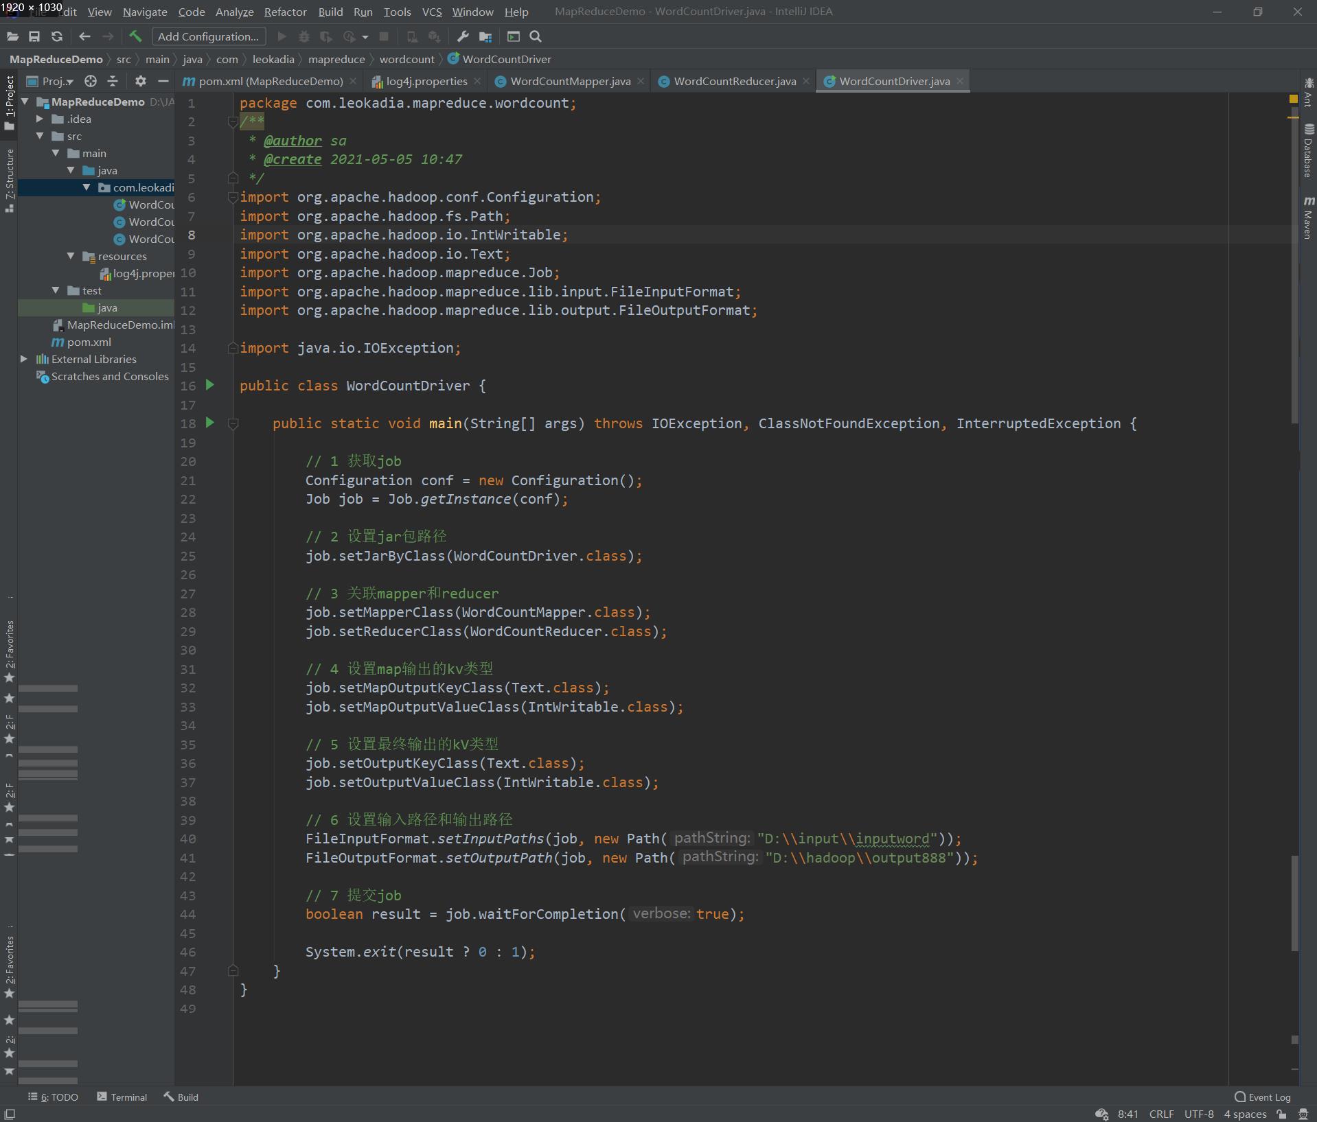1317x1122 pixels.
Task: Click the Debug bug toolbar icon
Action: tap(304, 36)
